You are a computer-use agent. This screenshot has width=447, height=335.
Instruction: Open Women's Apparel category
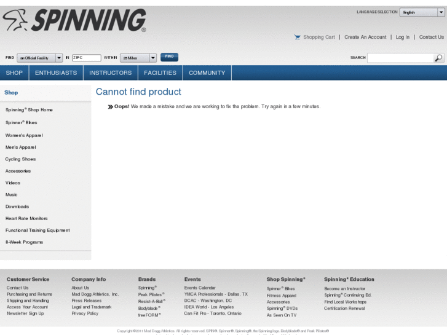coord(24,135)
